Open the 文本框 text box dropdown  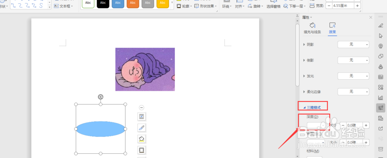tap(63, 6)
